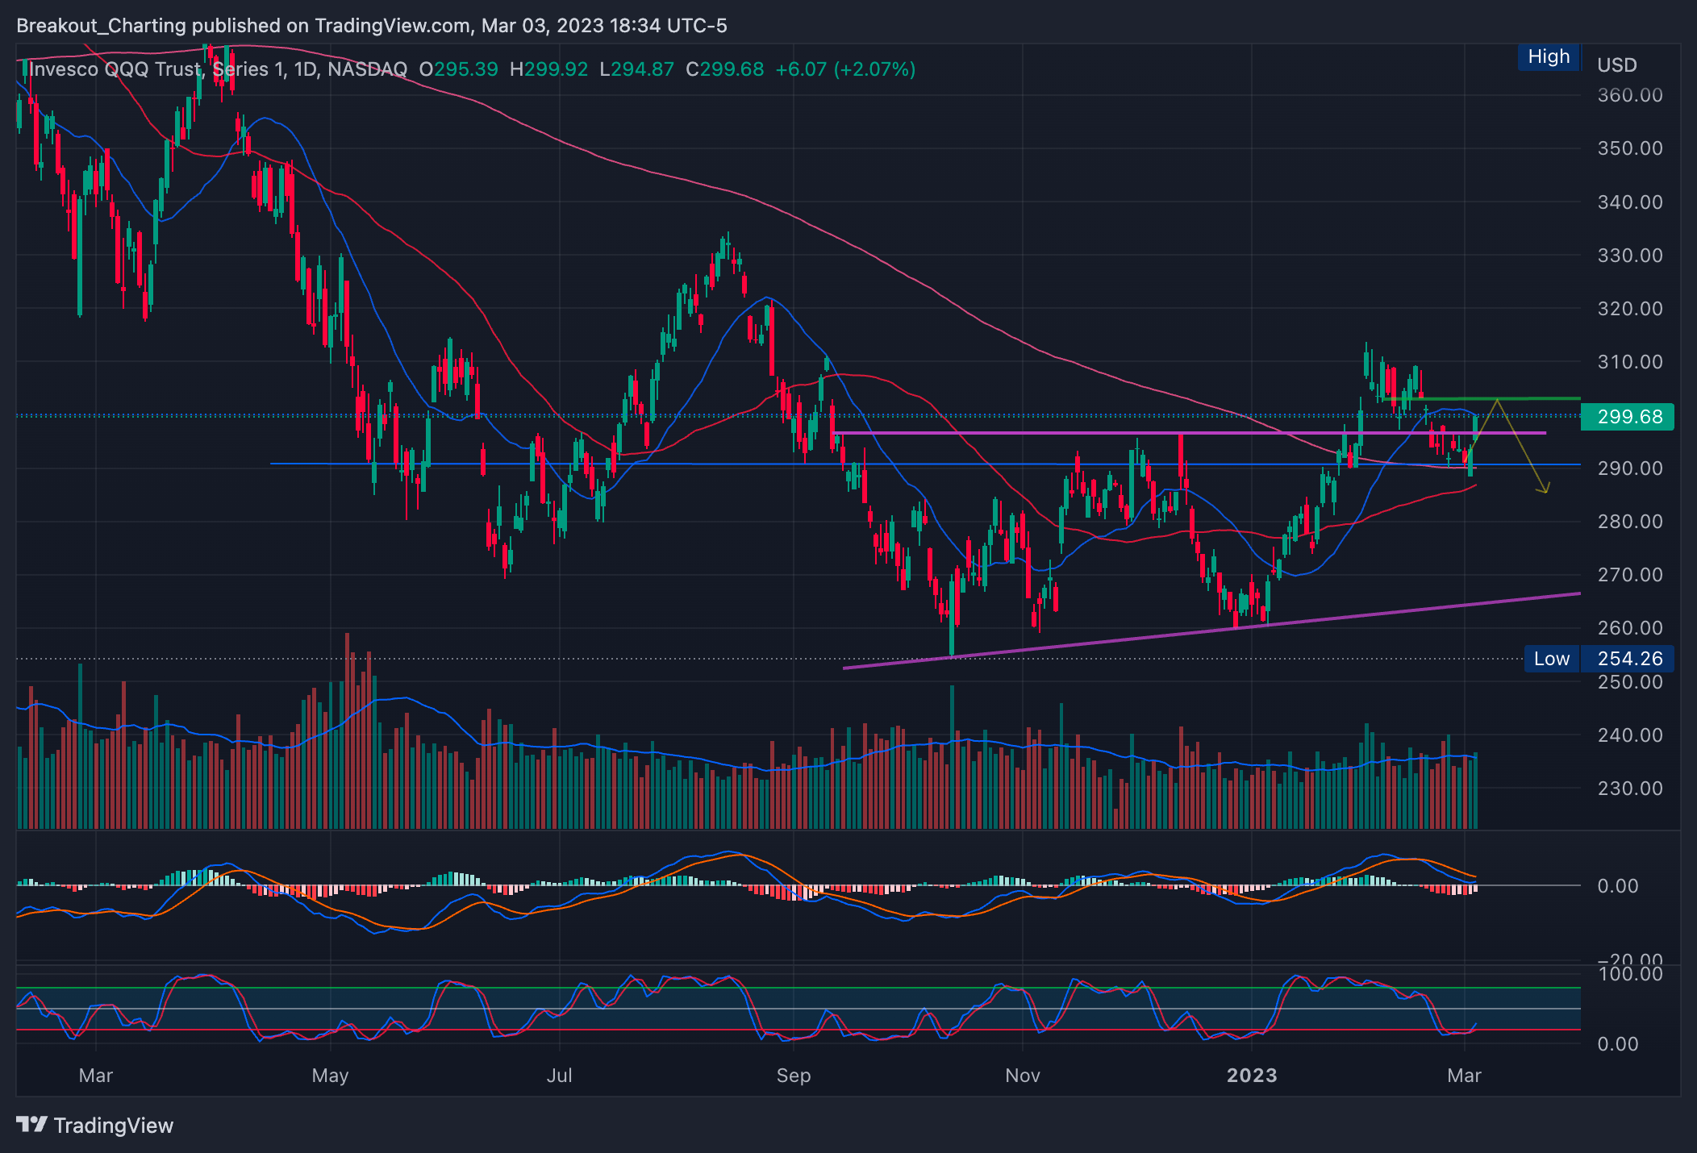This screenshot has height=1153, width=1697.
Task: Click the High price tag
Action: click(1548, 57)
